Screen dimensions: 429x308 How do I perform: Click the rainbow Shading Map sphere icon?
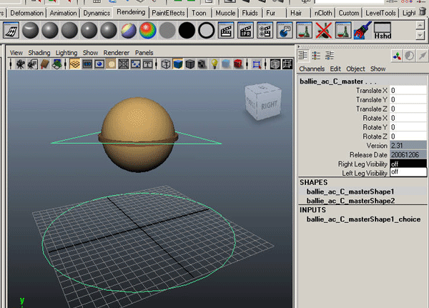point(148,30)
